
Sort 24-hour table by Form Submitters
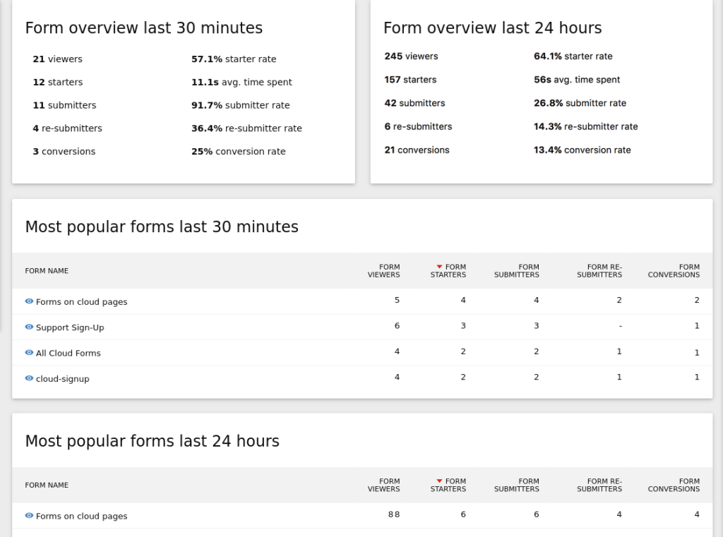click(x=516, y=485)
